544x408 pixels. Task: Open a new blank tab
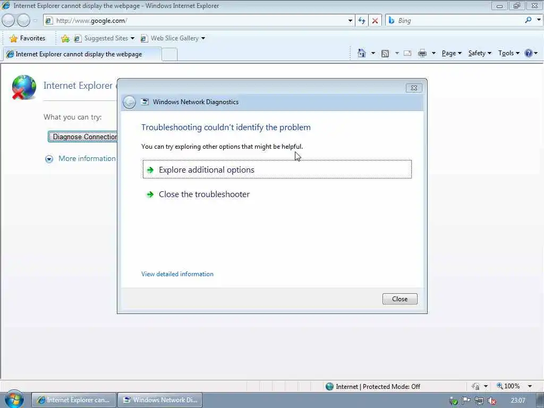coord(169,55)
